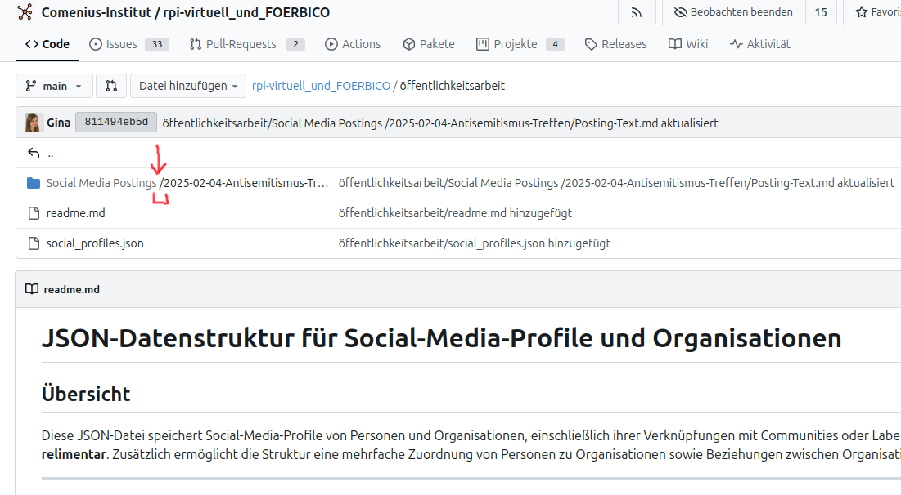The image size is (901, 495).
Task: Click Gina's avatar thumbnail
Action: [x=34, y=123]
